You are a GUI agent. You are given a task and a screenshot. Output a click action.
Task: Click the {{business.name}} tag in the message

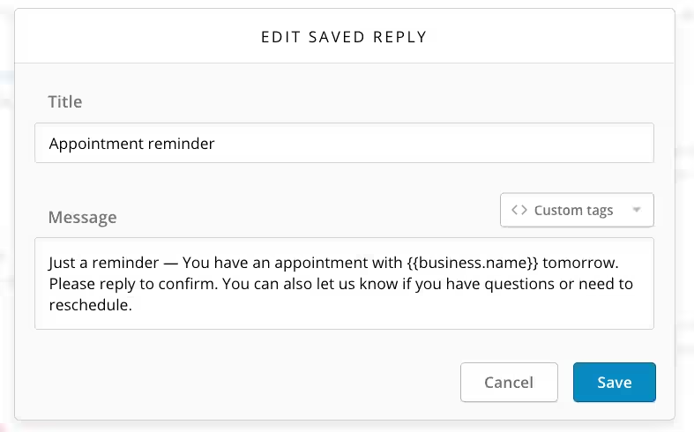tap(473, 263)
